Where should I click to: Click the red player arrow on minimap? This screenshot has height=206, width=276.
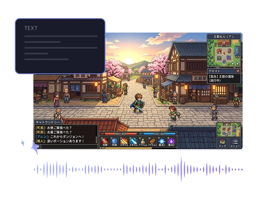pyautogui.click(x=224, y=53)
